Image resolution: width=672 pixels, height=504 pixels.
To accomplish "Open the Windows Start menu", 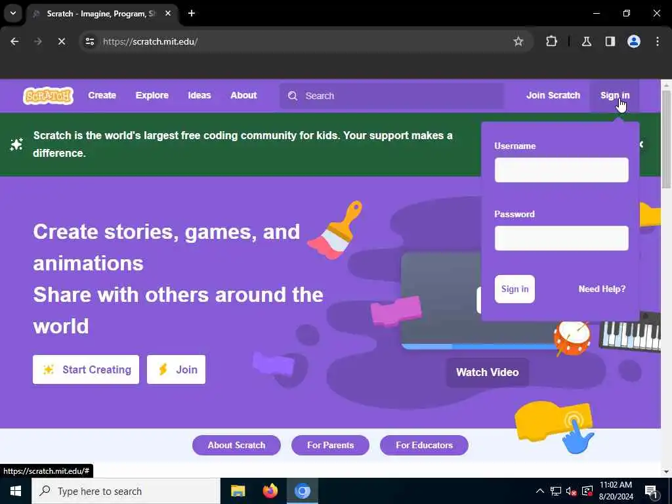I will point(16,491).
